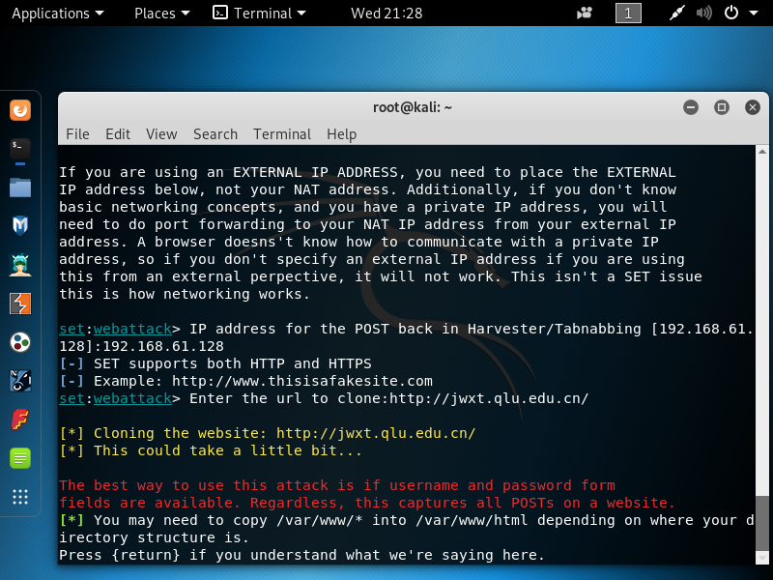Viewport: 773px width, 580px height.
Task: Click 'set' on the IP address prompt line
Action: pos(72,329)
